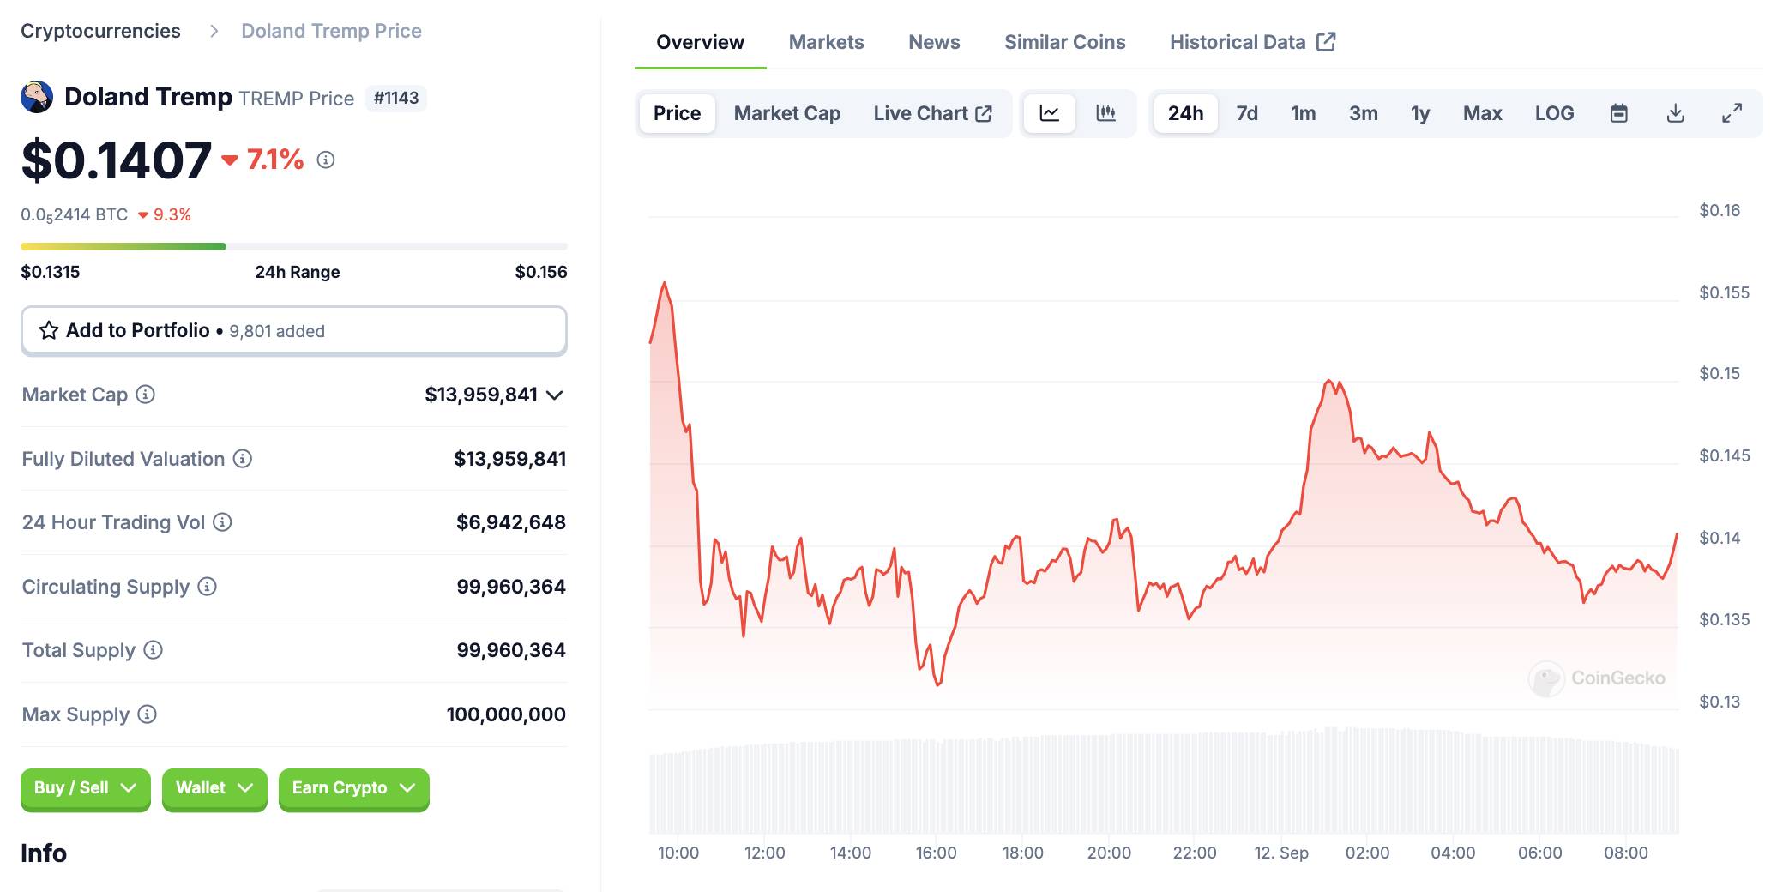Go to Cryptocurrencies breadcrumb link

100,31
